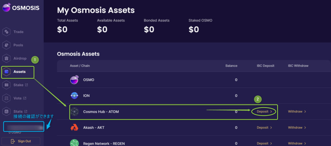Click the 'Asset / Chain' column header
The image size is (331, 146).
[80, 66]
